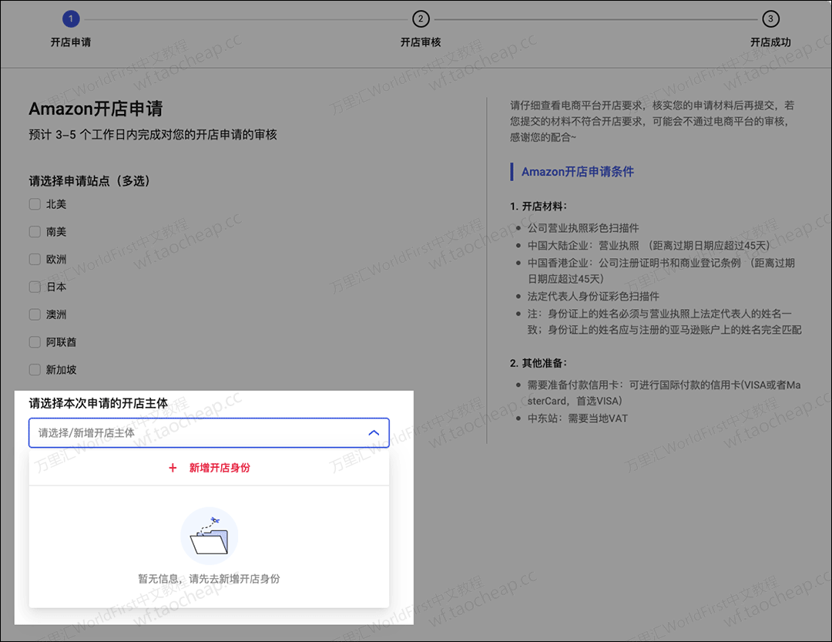Click the 开店审核 step label
Viewport: 832px width, 642px height.
tap(421, 42)
